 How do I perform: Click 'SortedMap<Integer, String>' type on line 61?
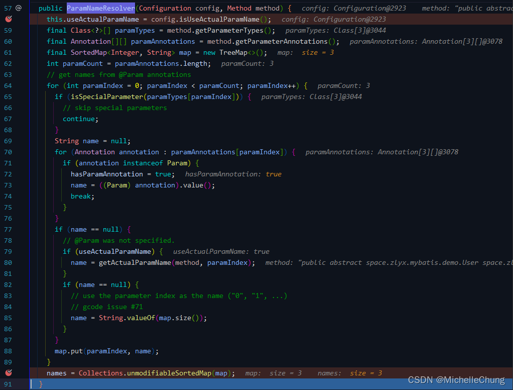(122, 53)
